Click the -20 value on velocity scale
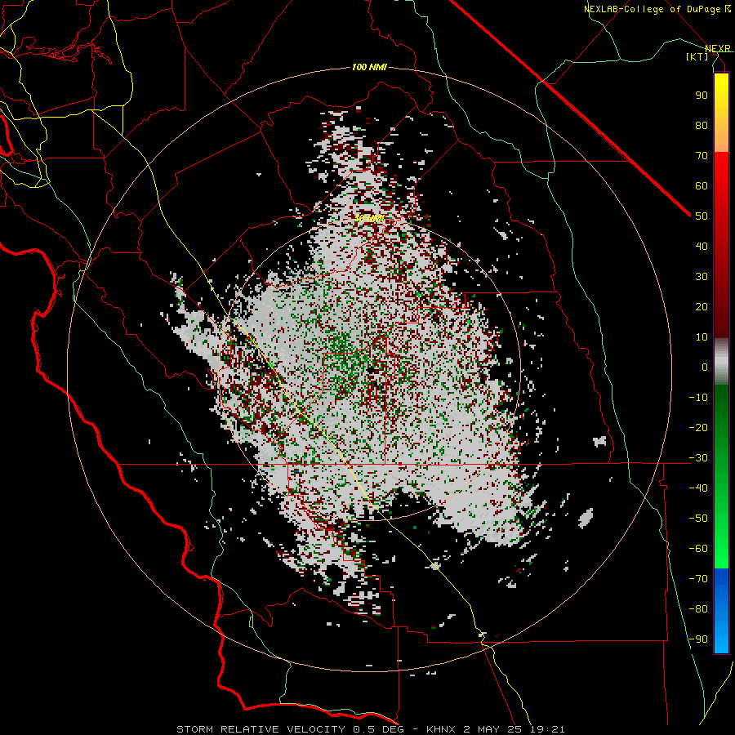Image resolution: width=735 pixels, height=735 pixels. [698, 428]
